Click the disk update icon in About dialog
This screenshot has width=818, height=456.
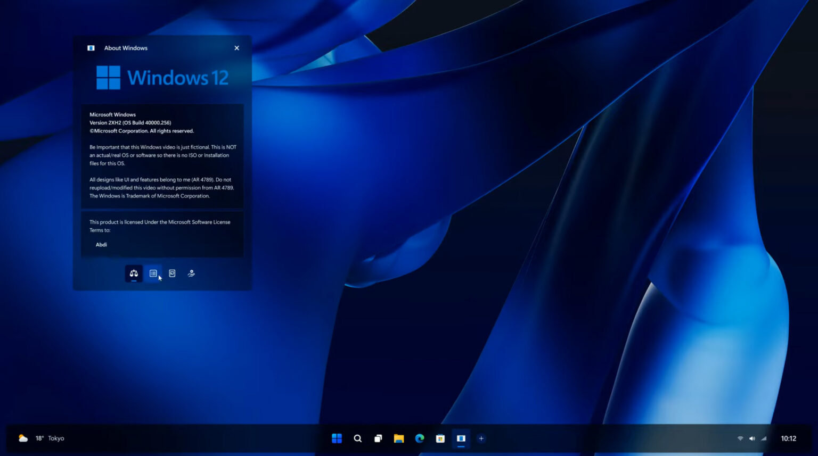(171, 273)
